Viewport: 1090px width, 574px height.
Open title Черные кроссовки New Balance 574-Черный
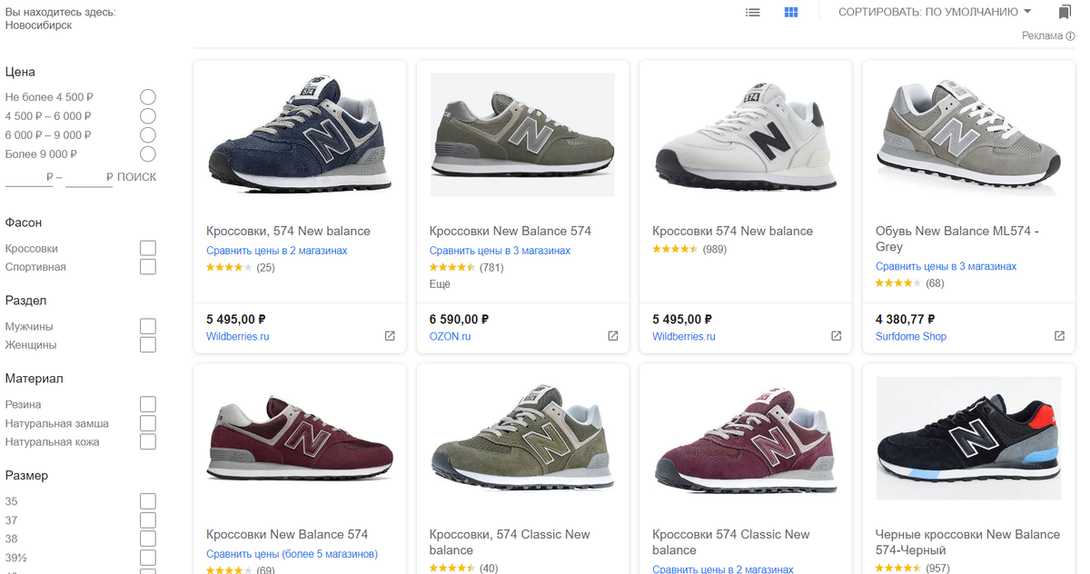tap(967, 542)
